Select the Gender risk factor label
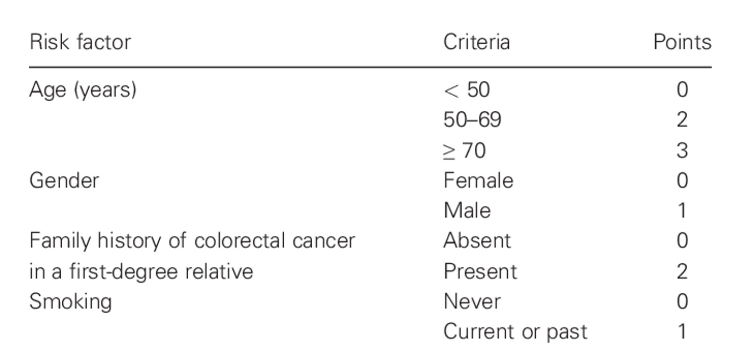743x356 pixels. coord(64,180)
